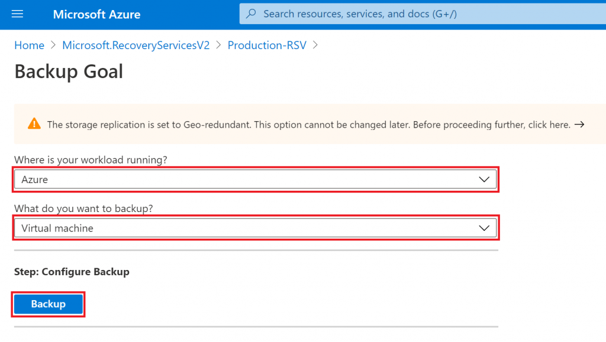606x342 pixels.
Task: Open the Production-RSV vault link
Action: pos(266,45)
